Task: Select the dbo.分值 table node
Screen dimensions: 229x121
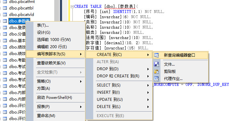Action: [17, 34]
